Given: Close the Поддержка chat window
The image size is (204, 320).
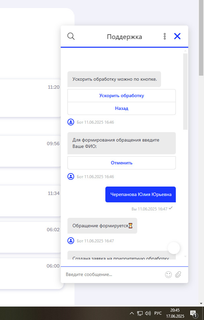Looking at the screenshot, I should pyautogui.click(x=177, y=36).
